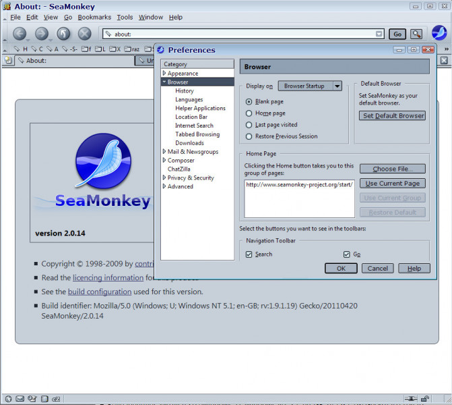The height and width of the screenshot is (405, 452).
Task: Click the Go button next to URL bar
Action: pyautogui.click(x=397, y=34)
